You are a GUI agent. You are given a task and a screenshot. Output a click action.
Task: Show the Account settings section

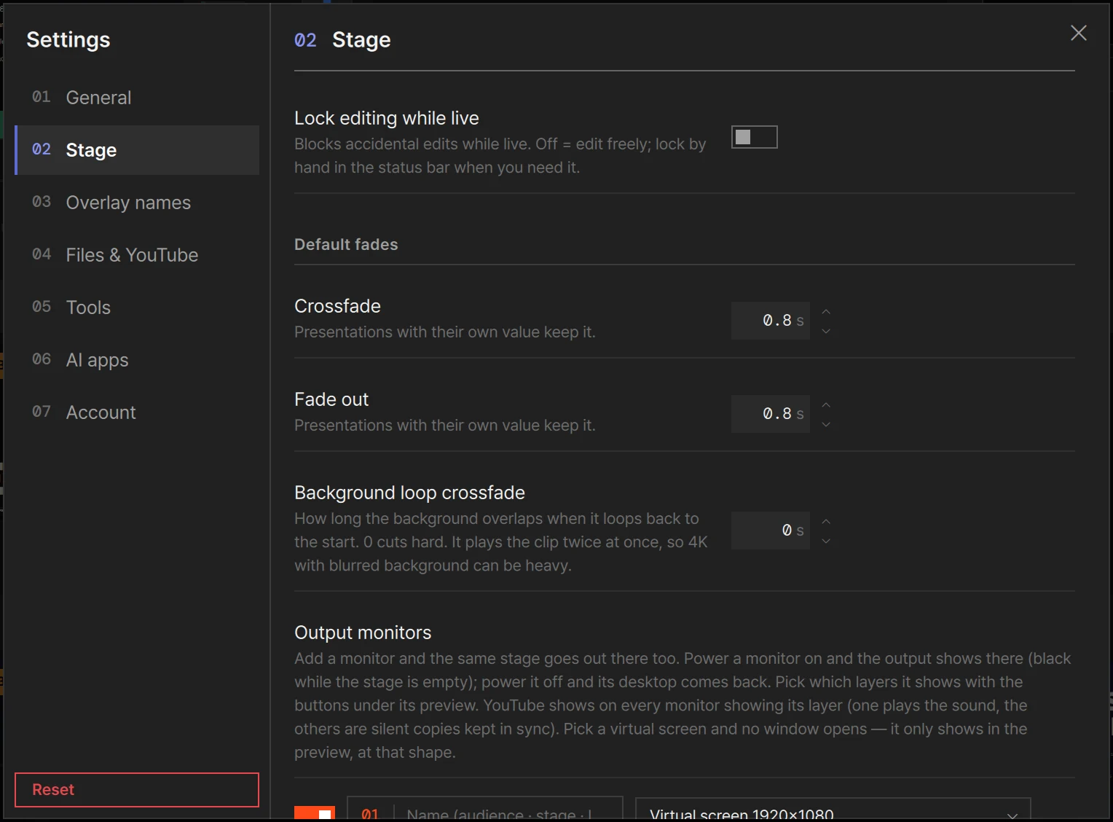coord(137,412)
